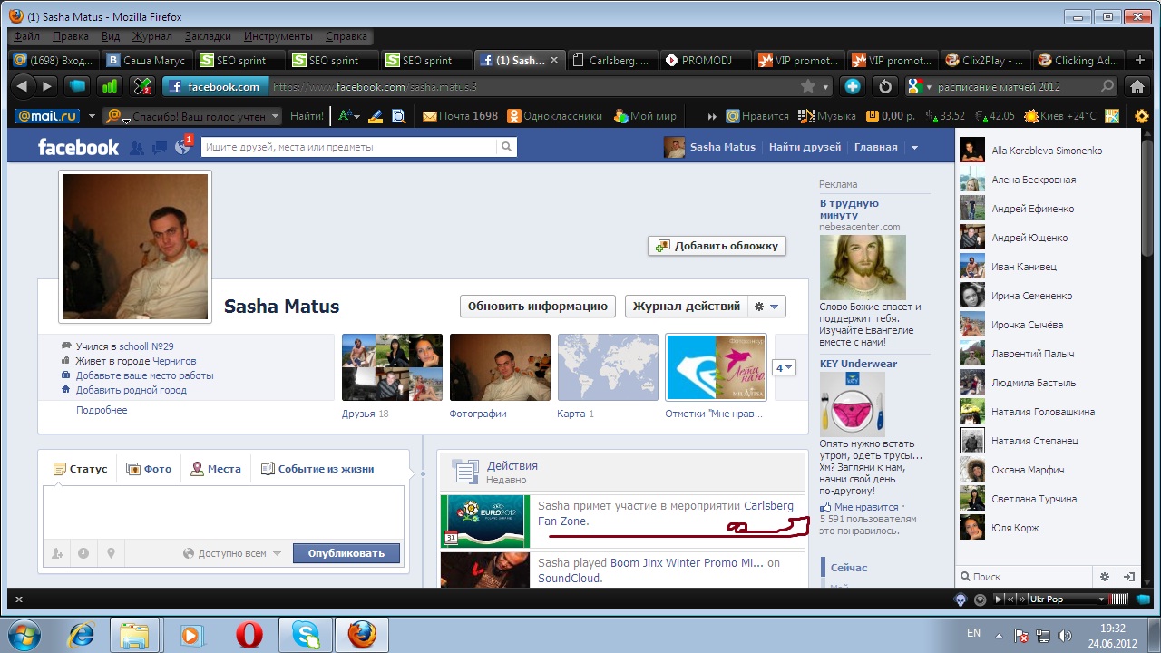Click Опубликовать button

[x=346, y=553]
